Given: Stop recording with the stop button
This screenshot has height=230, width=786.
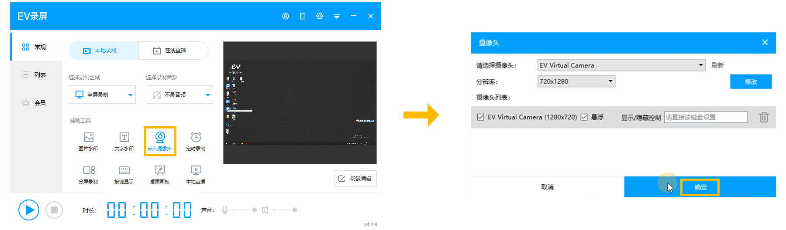Looking at the screenshot, I should [54, 210].
